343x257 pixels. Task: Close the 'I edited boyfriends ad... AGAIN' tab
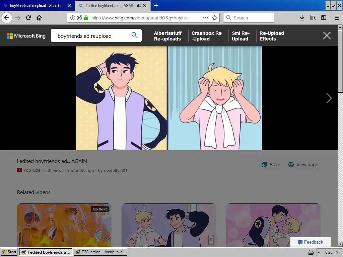click(x=145, y=6)
